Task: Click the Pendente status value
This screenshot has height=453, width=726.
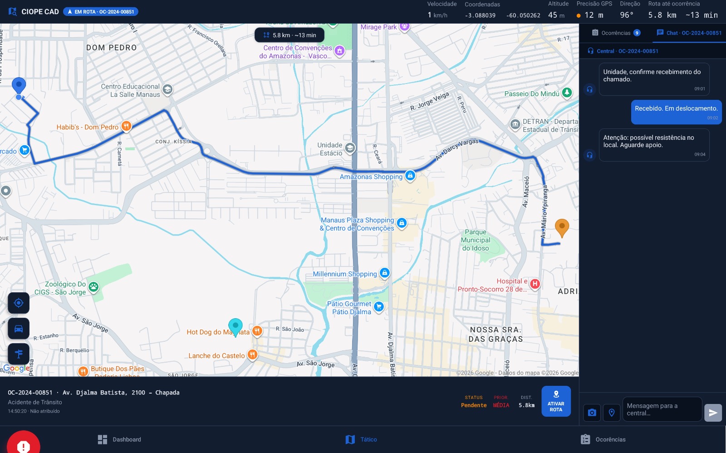Action: coord(474,405)
